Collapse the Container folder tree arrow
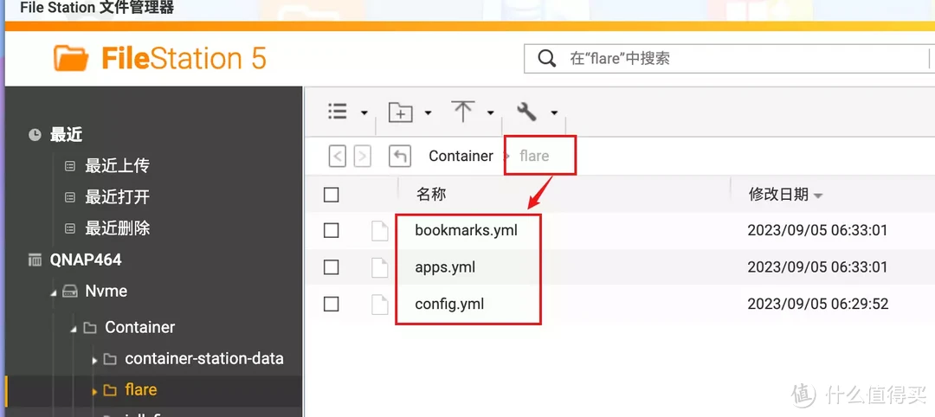 74,329
